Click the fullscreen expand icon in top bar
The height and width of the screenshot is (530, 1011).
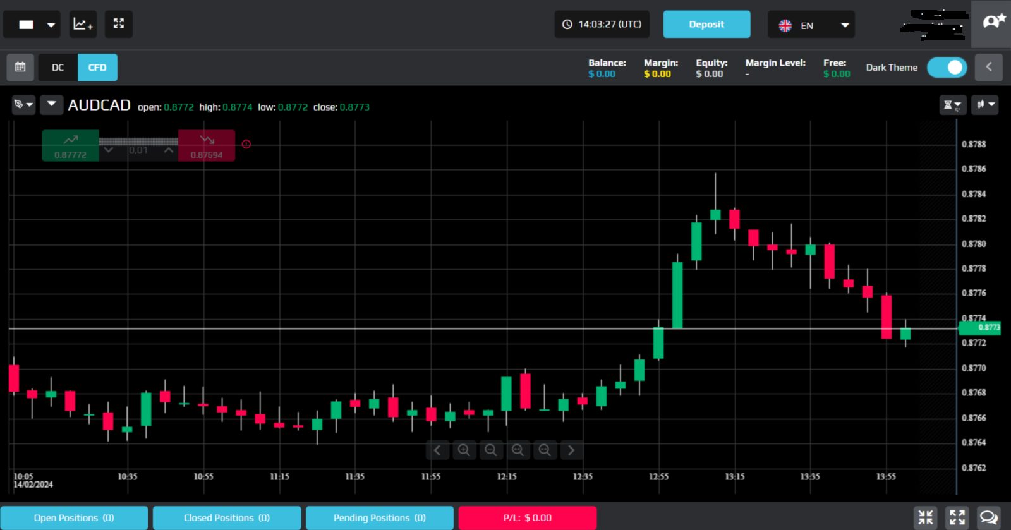click(x=119, y=24)
